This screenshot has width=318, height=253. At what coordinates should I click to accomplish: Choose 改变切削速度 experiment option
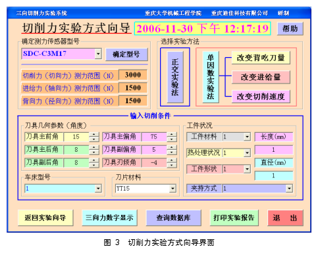coord(261,97)
